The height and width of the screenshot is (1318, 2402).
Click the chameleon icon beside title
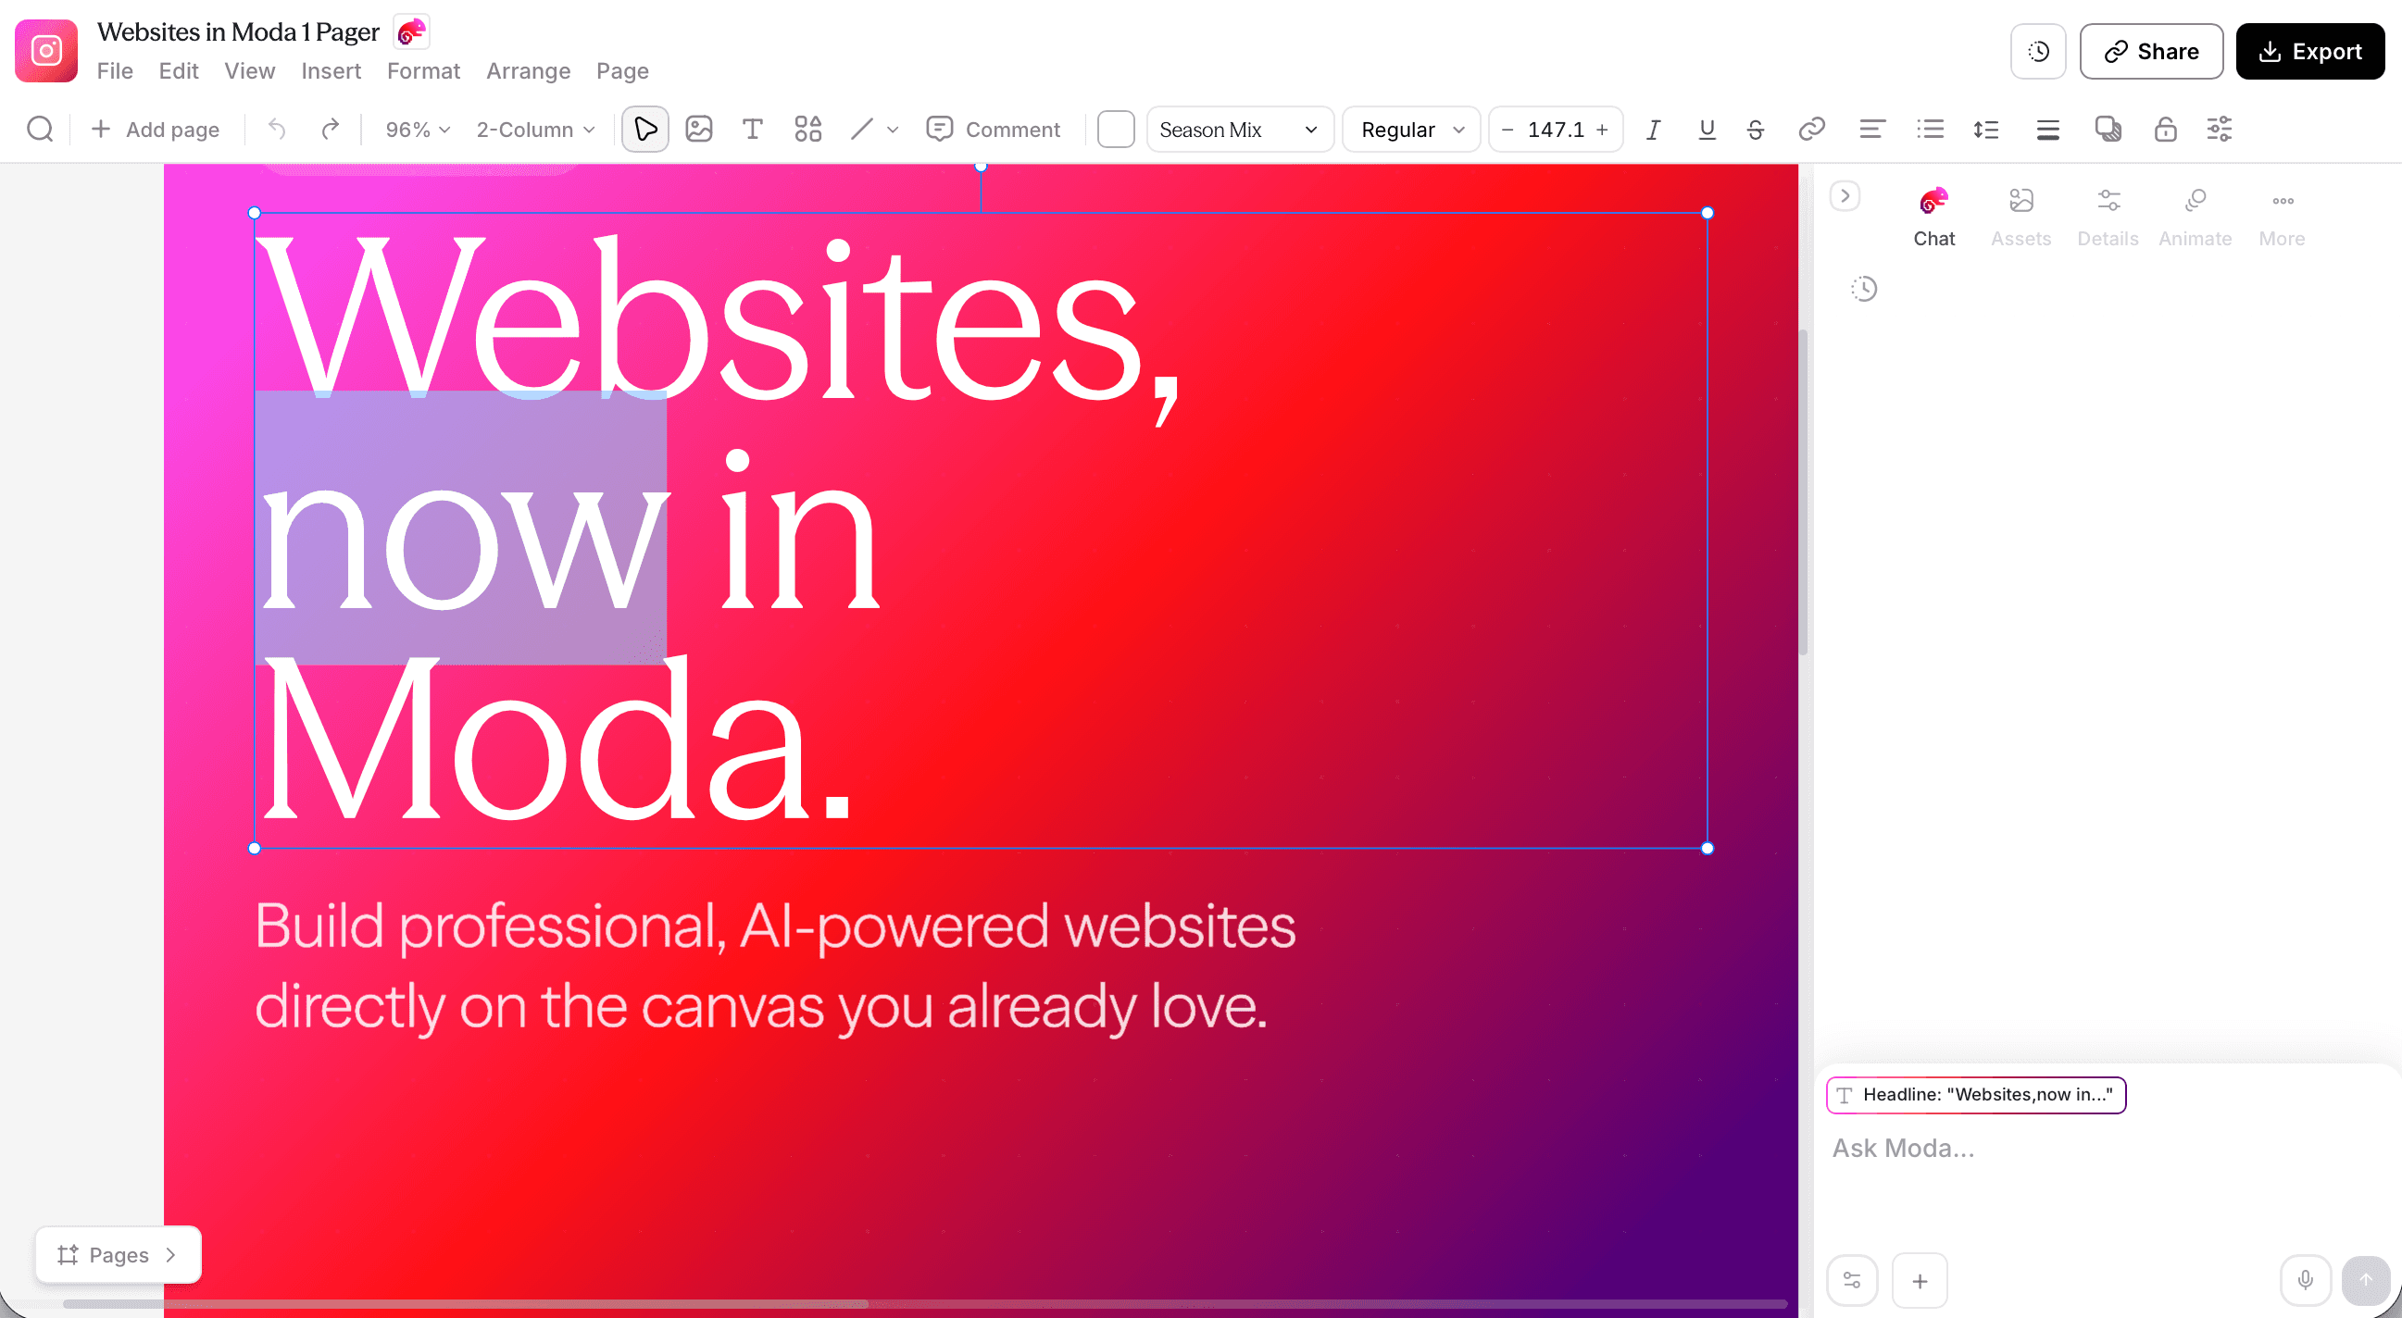pos(411,32)
